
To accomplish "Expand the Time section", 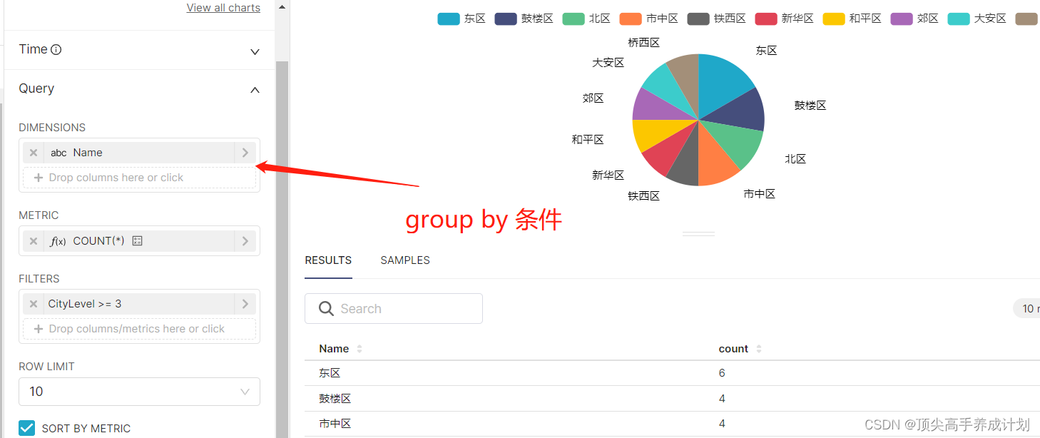I will (255, 51).
